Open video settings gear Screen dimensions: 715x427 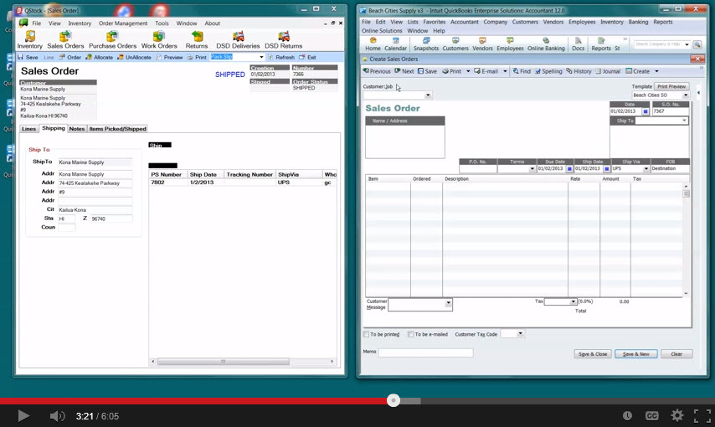tap(676, 415)
